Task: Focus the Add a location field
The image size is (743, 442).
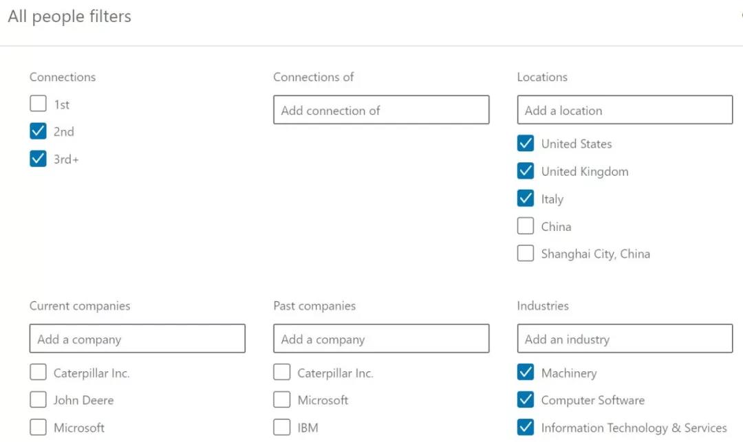Action: (x=625, y=110)
